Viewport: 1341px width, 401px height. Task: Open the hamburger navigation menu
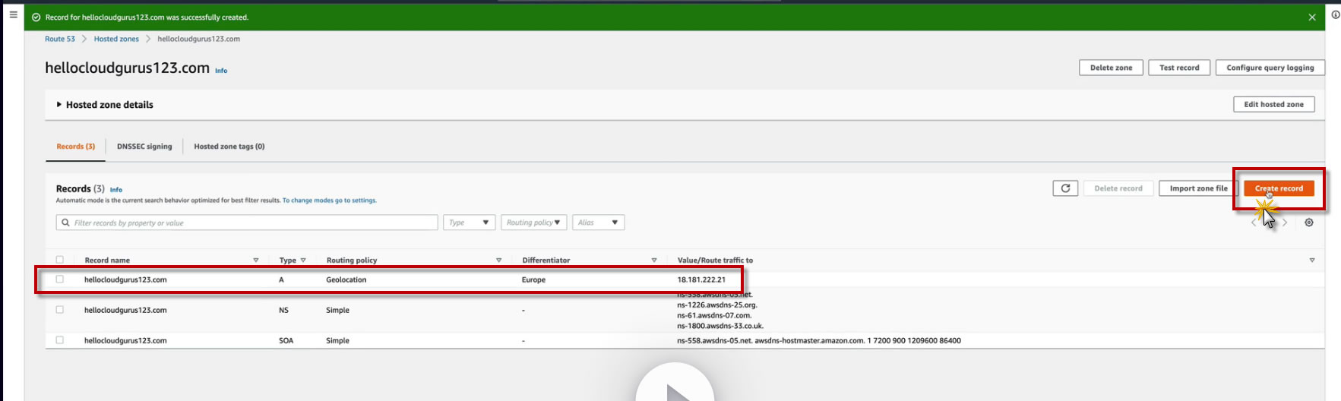pyautogui.click(x=13, y=14)
